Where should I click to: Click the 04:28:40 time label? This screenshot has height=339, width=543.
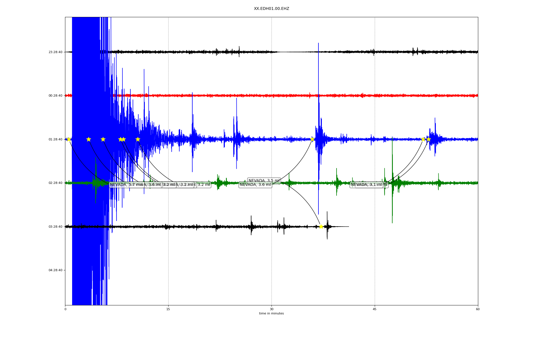tap(55, 270)
